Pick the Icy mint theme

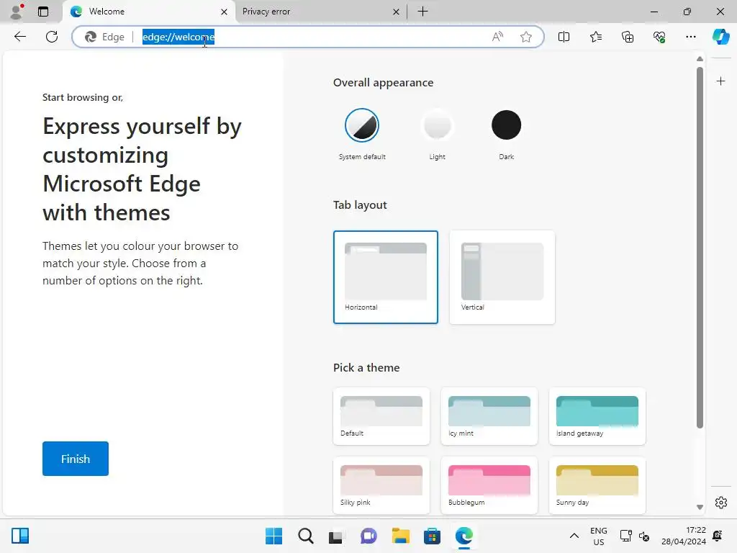point(489,416)
